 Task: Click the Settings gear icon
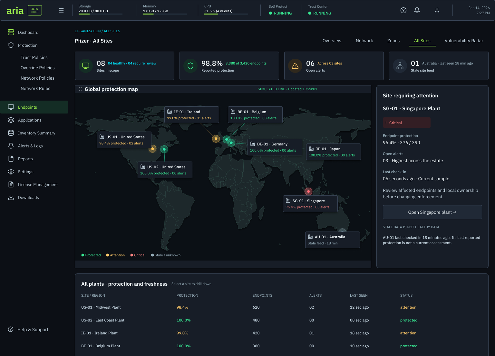click(x=11, y=172)
